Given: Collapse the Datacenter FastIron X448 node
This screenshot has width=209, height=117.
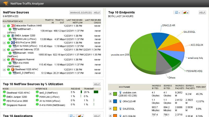Looking at the screenshot, I should [x=4, y=26].
